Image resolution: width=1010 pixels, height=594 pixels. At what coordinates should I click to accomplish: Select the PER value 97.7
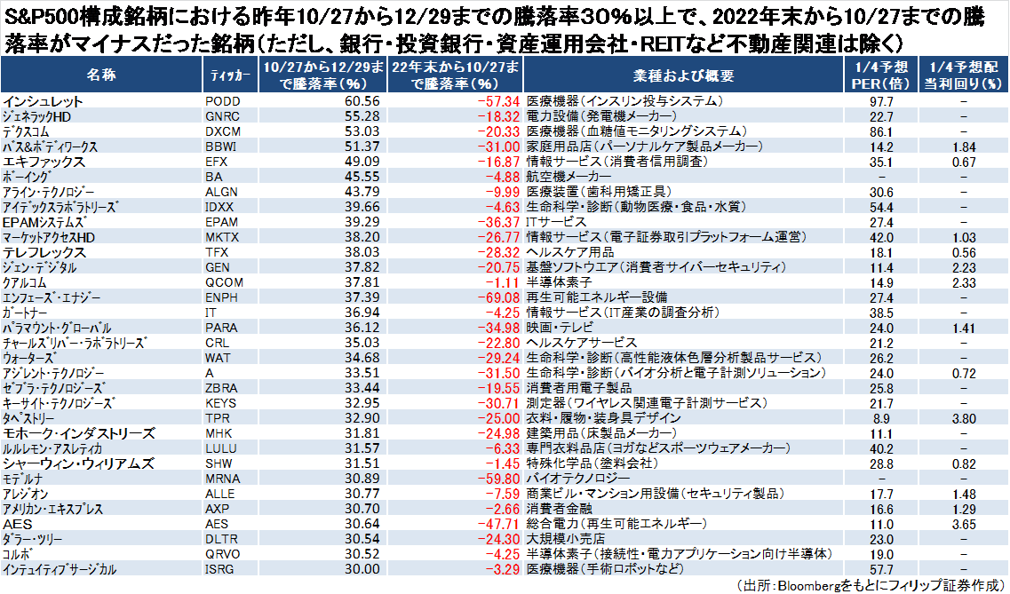881,102
